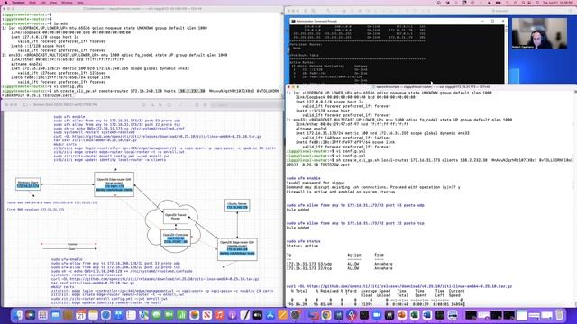Open Pages in the Dock
Screen dimensions: 577x324
point(282,314)
